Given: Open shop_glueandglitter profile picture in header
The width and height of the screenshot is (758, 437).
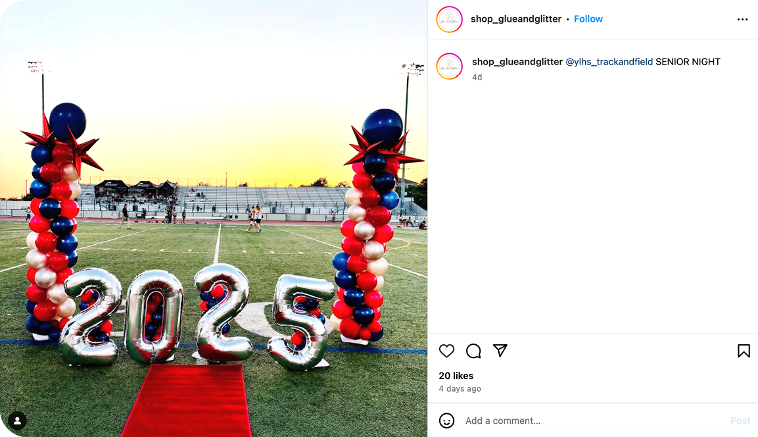Looking at the screenshot, I should click(449, 19).
